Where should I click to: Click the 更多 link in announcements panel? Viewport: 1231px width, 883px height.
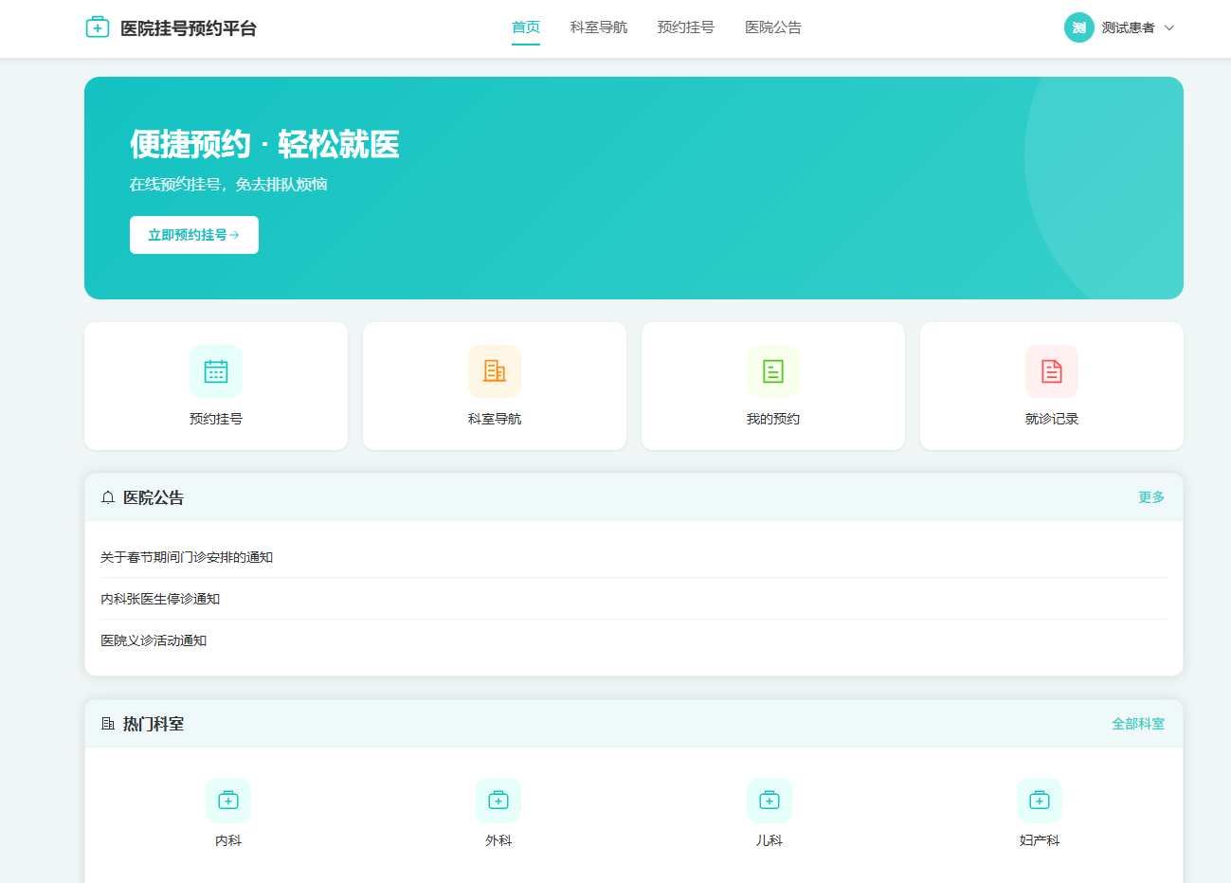1151,497
